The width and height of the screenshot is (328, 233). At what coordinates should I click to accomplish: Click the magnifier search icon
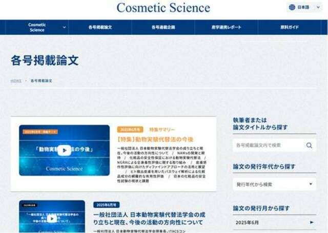click(309, 145)
